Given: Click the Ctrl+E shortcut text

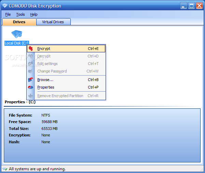Looking at the screenshot, I should (x=93, y=49).
